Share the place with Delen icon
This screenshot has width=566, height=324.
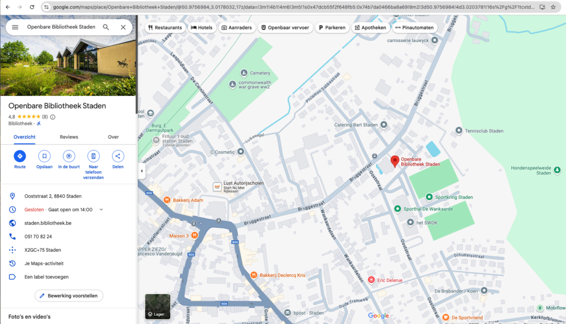tap(118, 156)
